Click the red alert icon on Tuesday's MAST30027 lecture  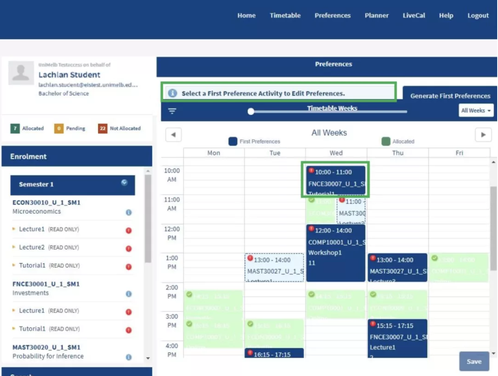tap(250, 258)
